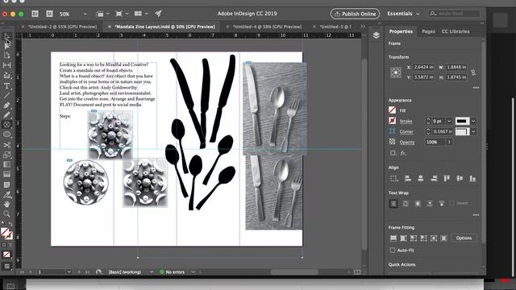Switch to the Pages panel tab
Viewport: 516px width, 290px height.
[428, 31]
